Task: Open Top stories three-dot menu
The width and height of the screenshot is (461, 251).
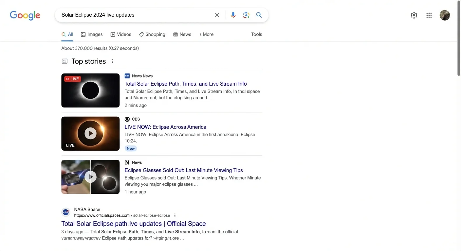Action: point(113,61)
